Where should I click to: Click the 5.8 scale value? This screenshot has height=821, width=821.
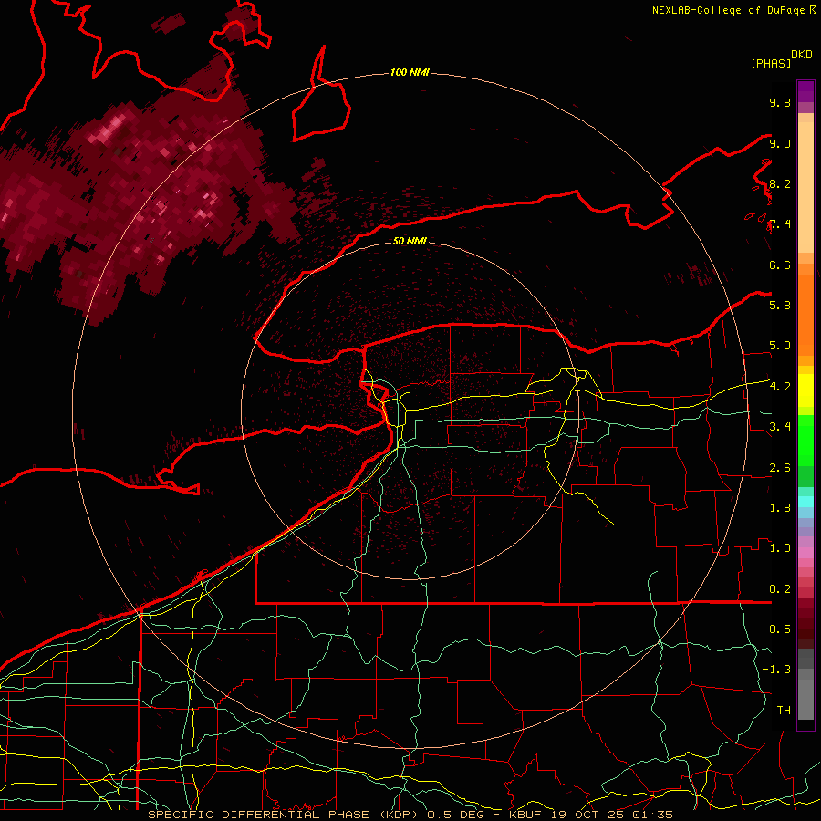(780, 305)
